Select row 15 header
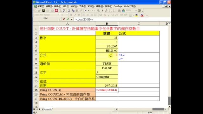This screenshot has height=114, width=203. (x=36, y=90)
